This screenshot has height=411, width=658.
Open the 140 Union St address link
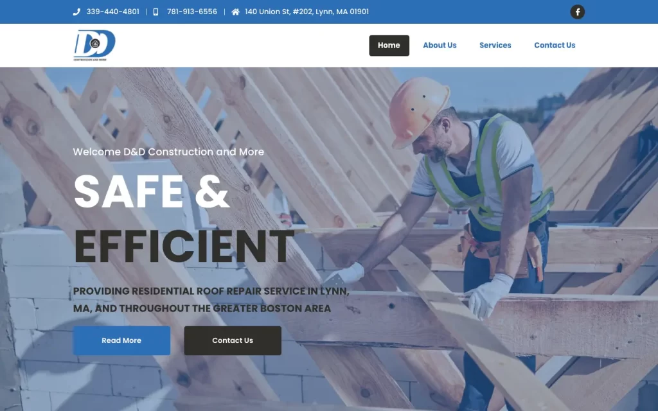[x=307, y=12]
